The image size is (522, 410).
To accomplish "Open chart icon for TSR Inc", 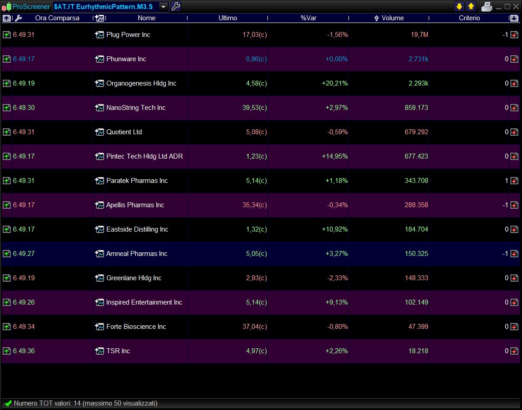I will tap(99, 351).
